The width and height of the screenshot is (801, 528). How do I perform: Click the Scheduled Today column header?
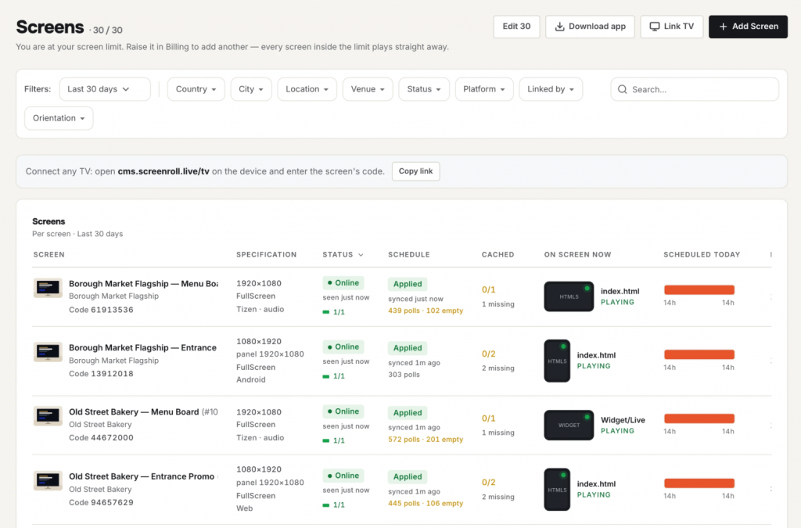click(702, 254)
